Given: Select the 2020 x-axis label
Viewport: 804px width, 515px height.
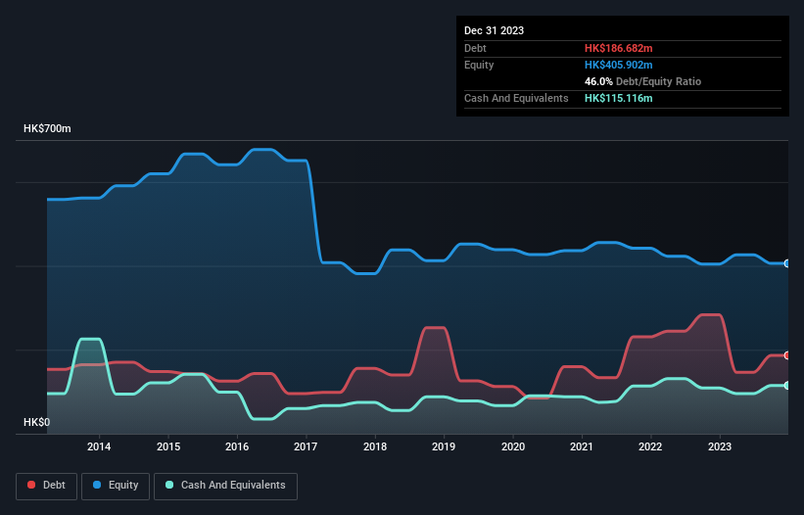Looking at the screenshot, I should [x=513, y=446].
